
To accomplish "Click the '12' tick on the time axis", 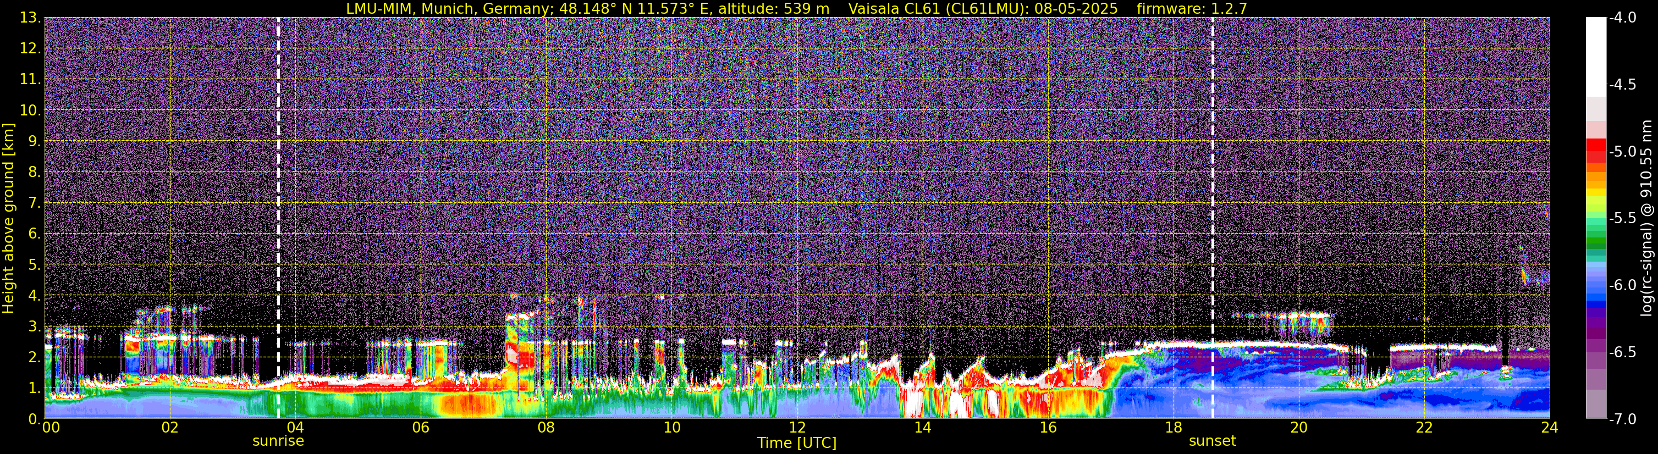I will (x=797, y=428).
